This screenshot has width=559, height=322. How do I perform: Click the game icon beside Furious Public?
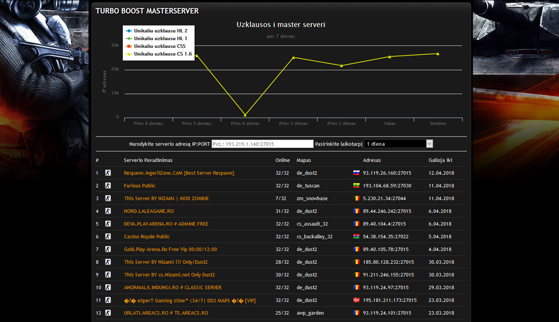[108, 185]
